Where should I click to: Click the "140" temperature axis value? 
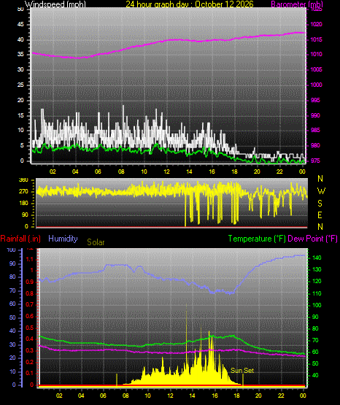coord(317,258)
